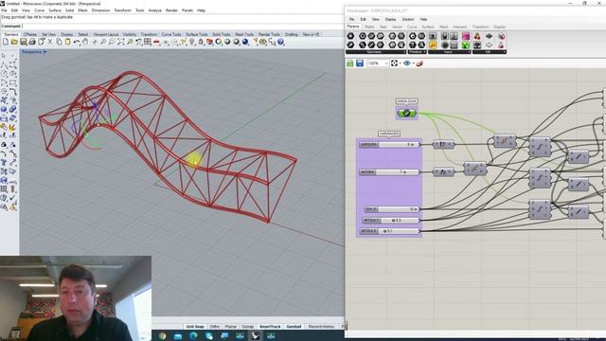Click dark arrow icon in Util panel
The height and width of the screenshot is (341, 606).
(x=490, y=36)
